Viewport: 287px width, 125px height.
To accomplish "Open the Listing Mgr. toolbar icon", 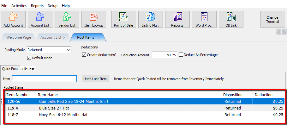I will click(x=151, y=19).
